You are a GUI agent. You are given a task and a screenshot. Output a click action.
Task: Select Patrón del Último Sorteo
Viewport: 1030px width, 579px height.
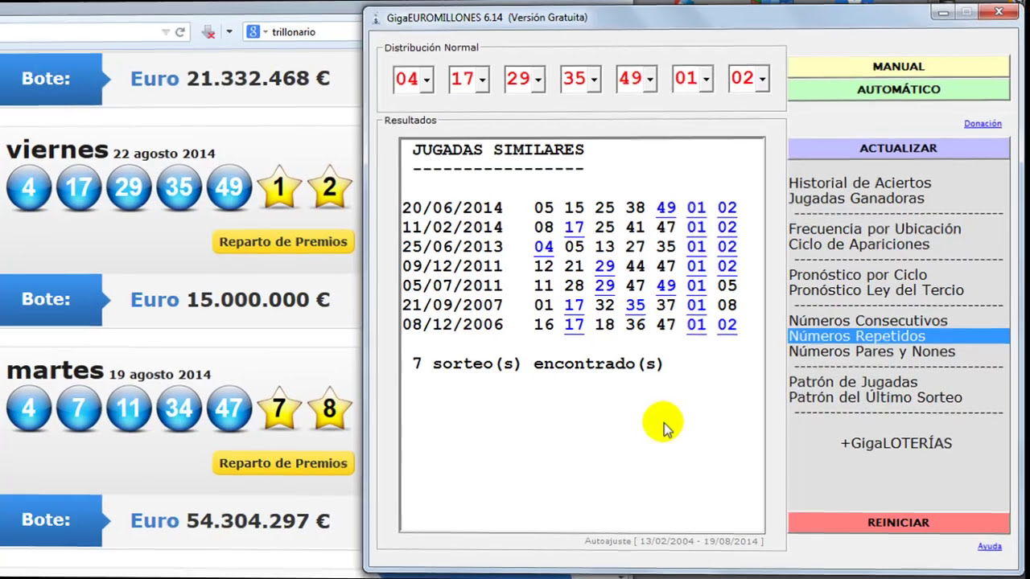click(x=875, y=397)
